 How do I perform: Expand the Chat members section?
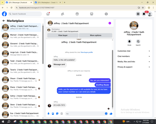coord(134,56)
